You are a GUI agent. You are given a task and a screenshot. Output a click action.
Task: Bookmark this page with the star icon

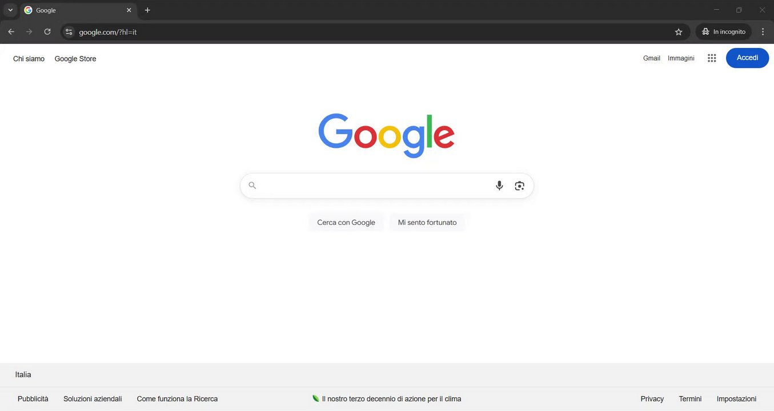679,32
